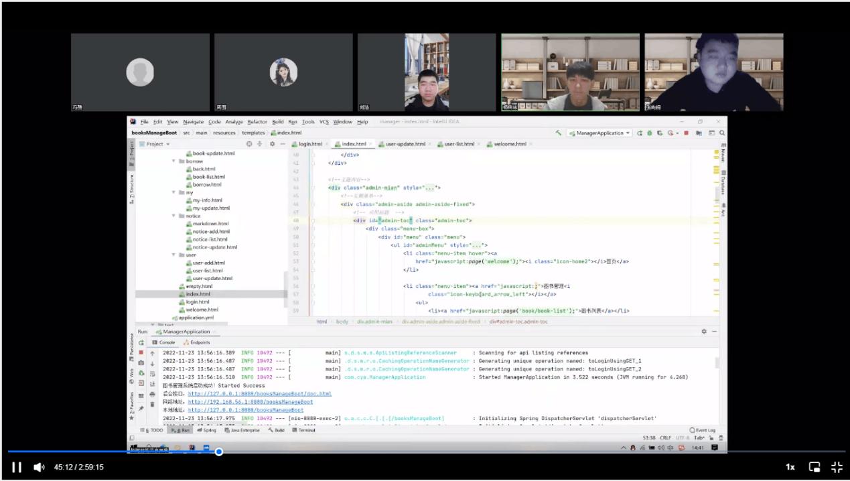Viewport: 850px width, 481px height.
Task: Click the red Stop button in toolbar
Action: [686, 133]
